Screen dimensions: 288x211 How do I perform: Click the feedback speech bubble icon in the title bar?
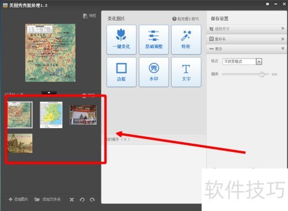tap(268, 4)
